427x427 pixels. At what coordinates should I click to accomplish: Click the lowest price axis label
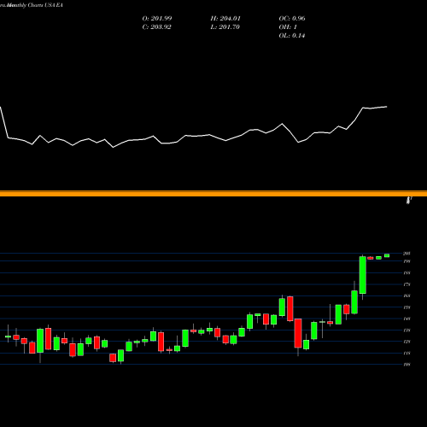coord(407,365)
